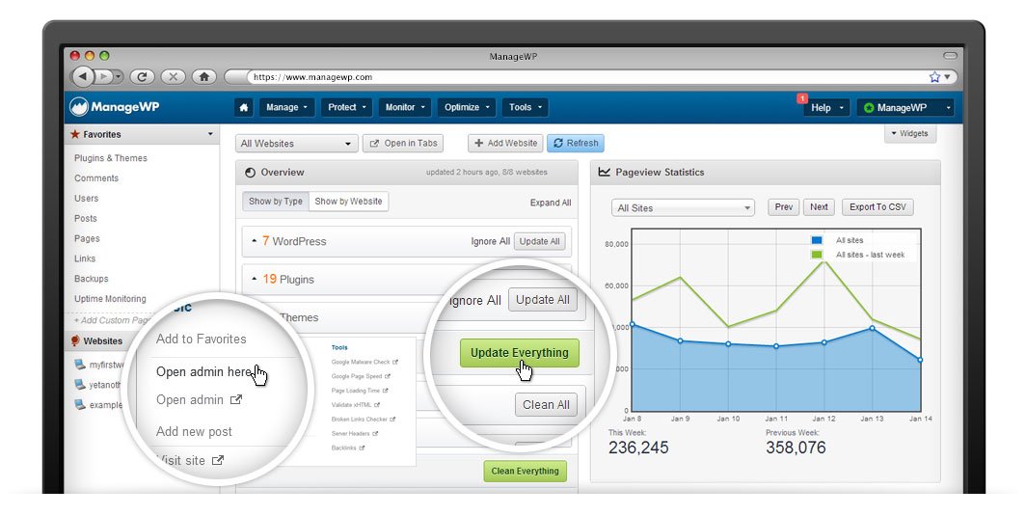1026x516 pixels.
Task: Open the Help dropdown menu
Action: pos(827,107)
